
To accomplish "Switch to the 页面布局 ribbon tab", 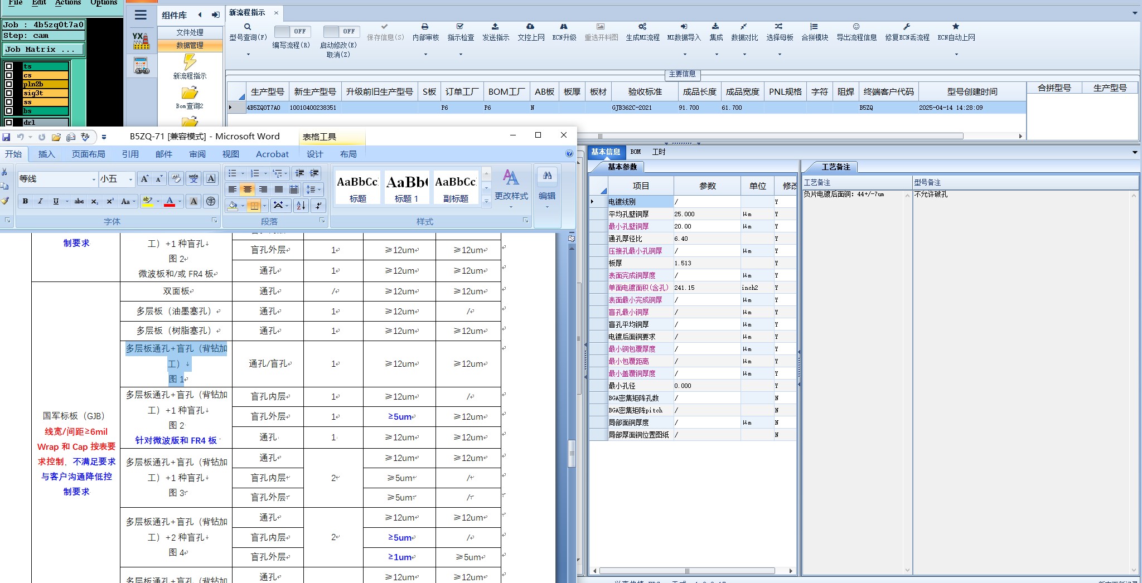I will tap(88, 154).
